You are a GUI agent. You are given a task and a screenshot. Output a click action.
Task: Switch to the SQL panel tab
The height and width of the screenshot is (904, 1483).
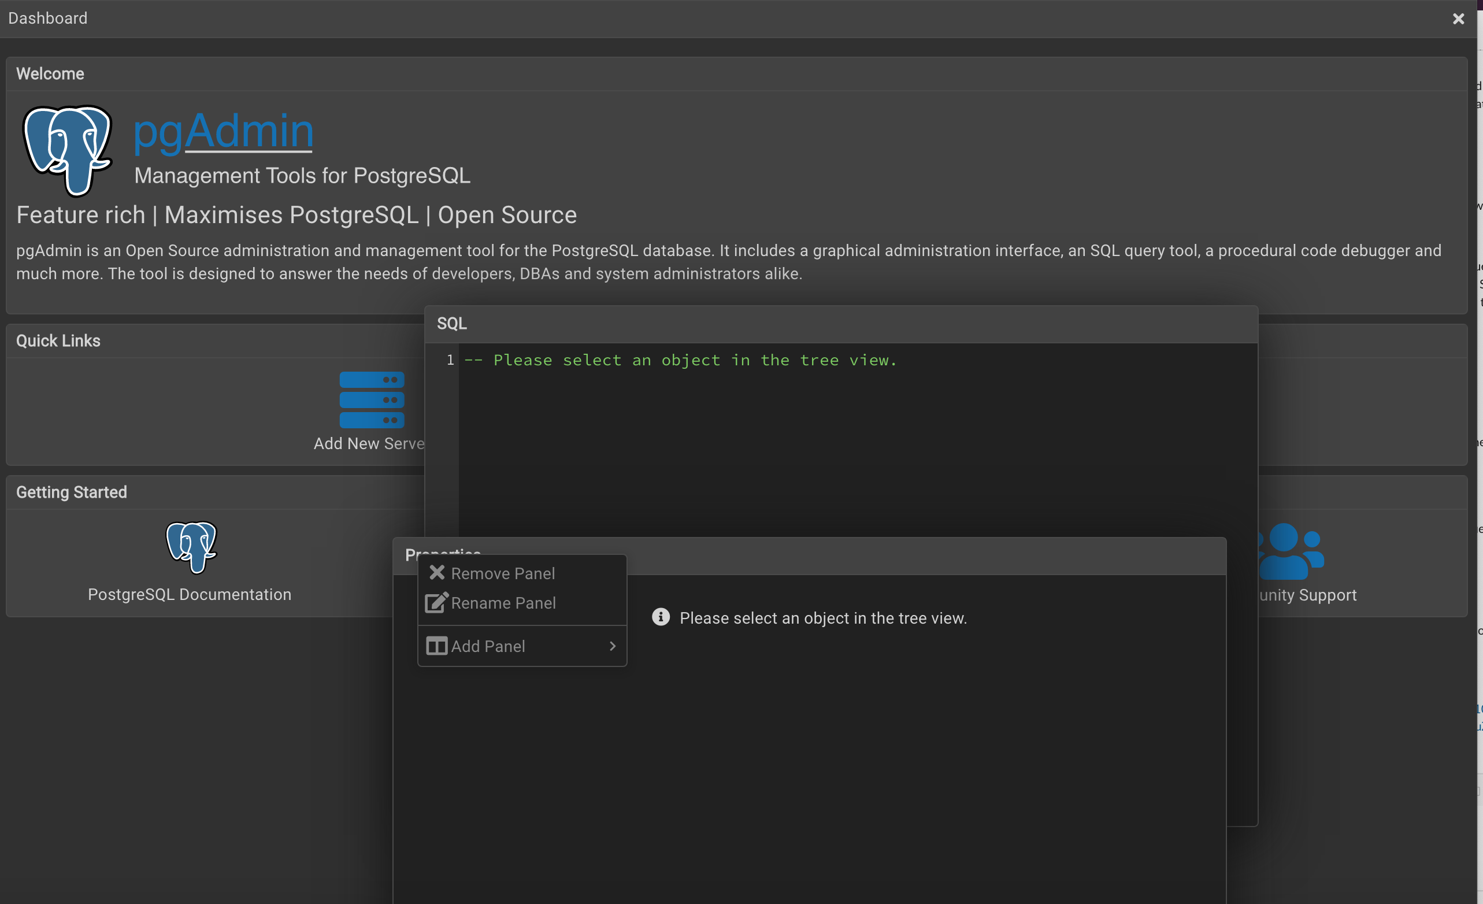pyautogui.click(x=451, y=324)
